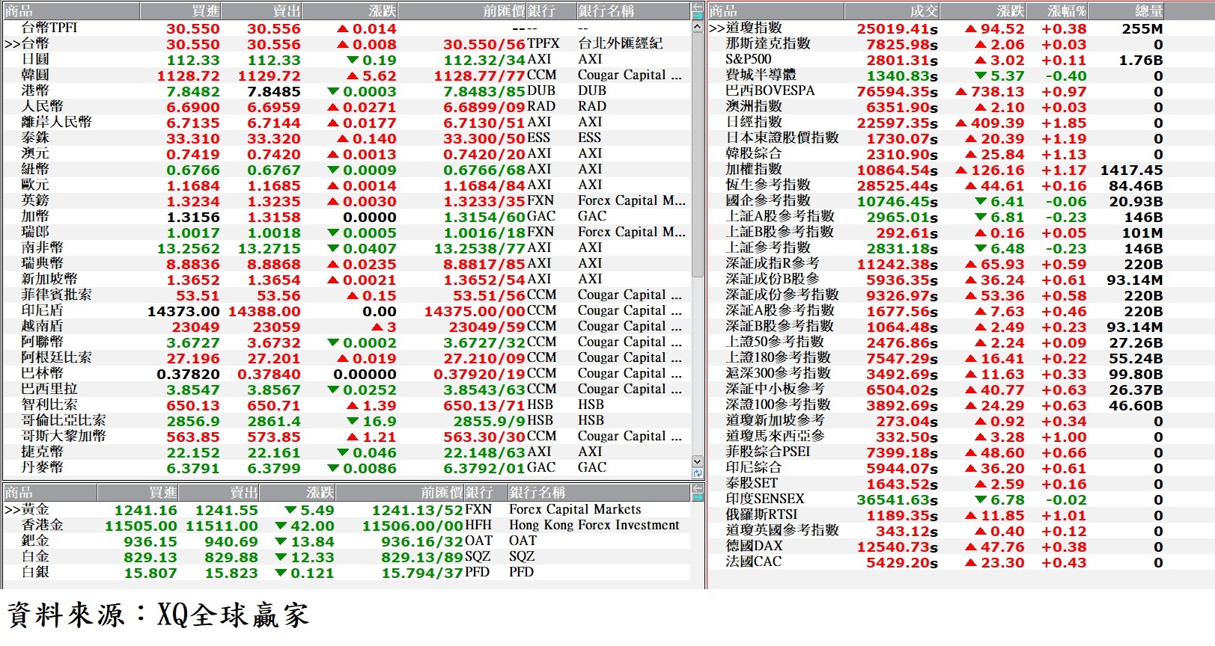
Task: Click 加權指數 volume 1417.45
Action: pos(1131,170)
